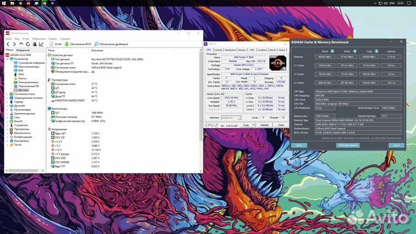Screen dimensions: 416x234
Task: Select Электропитание item in the tree
Action: tap(26, 83)
